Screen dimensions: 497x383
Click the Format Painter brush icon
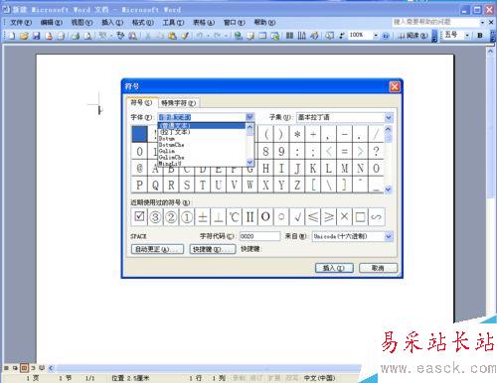point(185,36)
